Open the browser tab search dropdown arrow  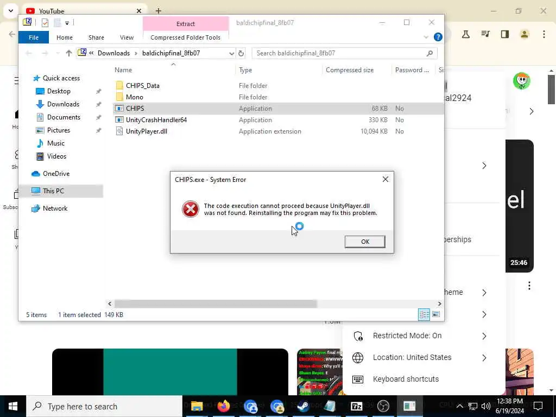(11, 11)
